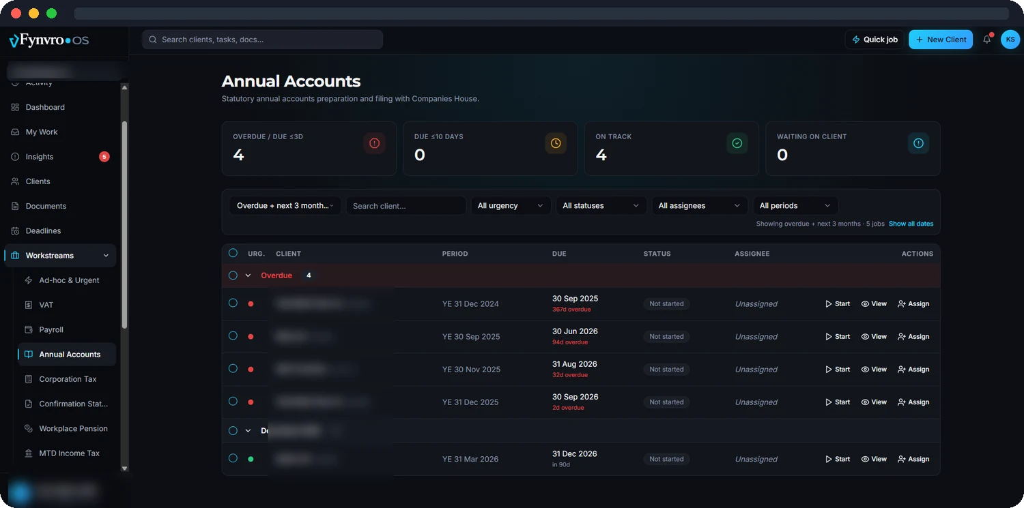
Task: Click the My Work inbox icon
Action: (15, 132)
